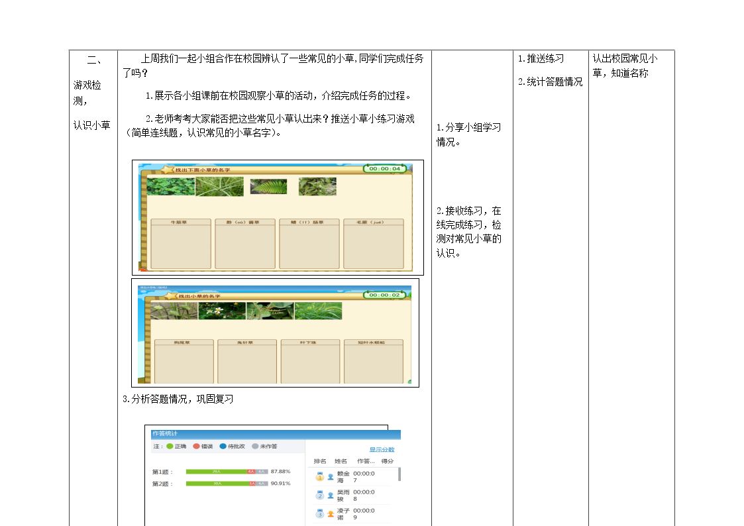Click the text 2.统计答题情况

550,81
